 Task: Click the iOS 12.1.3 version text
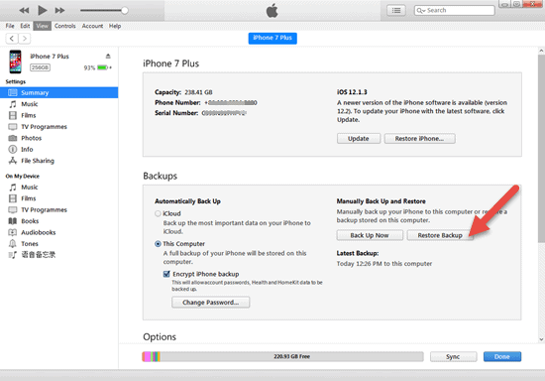pyautogui.click(x=352, y=92)
